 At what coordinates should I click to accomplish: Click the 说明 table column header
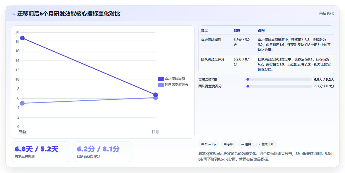pyautogui.click(x=261, y=30)
